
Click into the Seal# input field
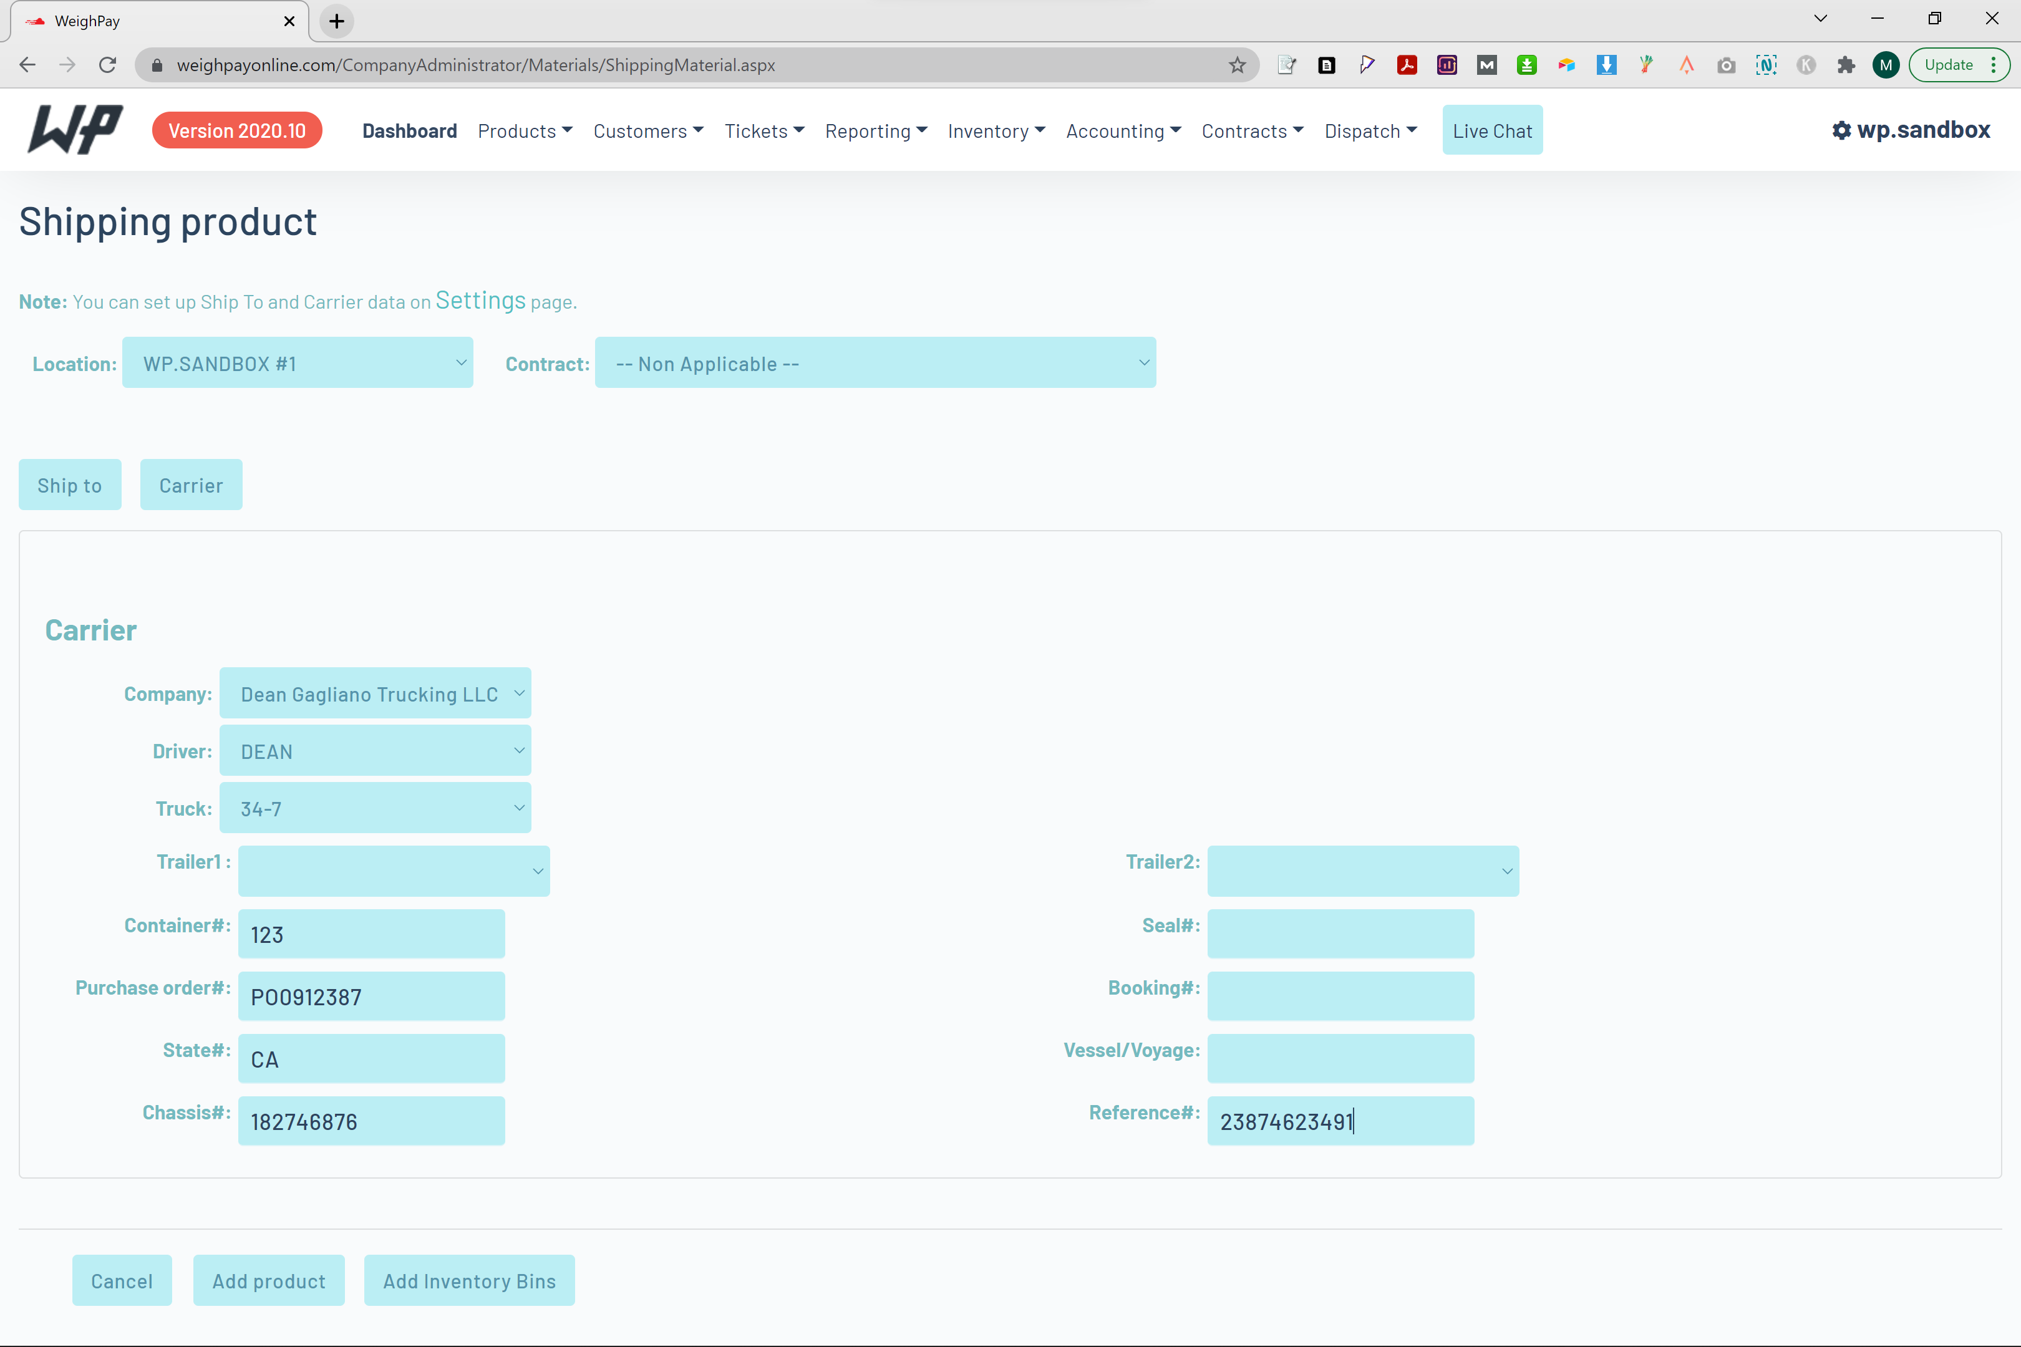coord(1340,934)
